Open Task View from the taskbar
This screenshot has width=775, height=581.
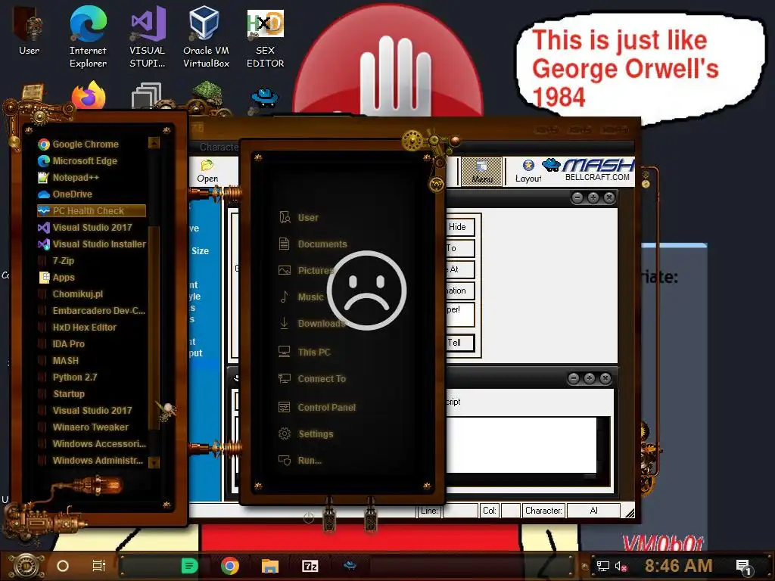point(99,566)
